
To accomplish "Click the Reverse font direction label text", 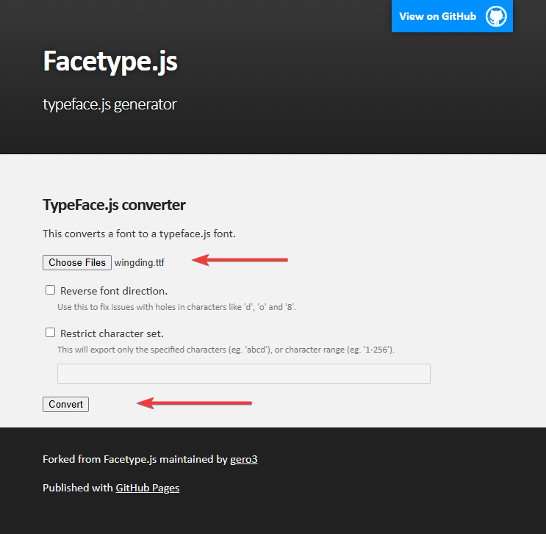I will (x=114, y=291).
